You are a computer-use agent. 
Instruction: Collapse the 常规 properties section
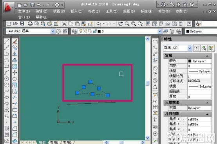click(207, 56)
